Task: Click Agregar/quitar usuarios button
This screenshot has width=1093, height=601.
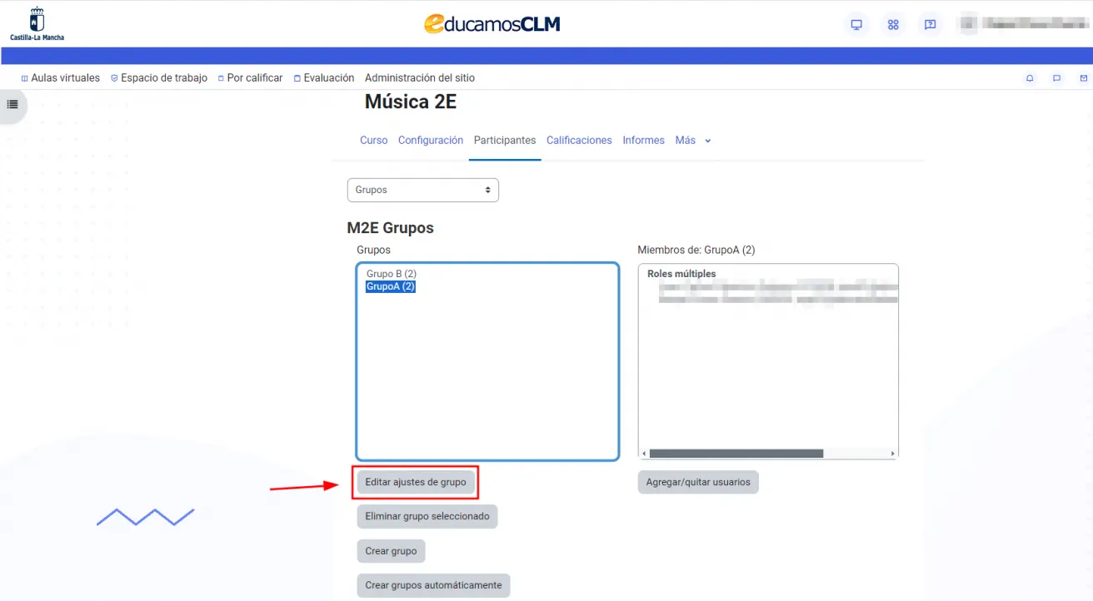Action: (x=697, y=482)
